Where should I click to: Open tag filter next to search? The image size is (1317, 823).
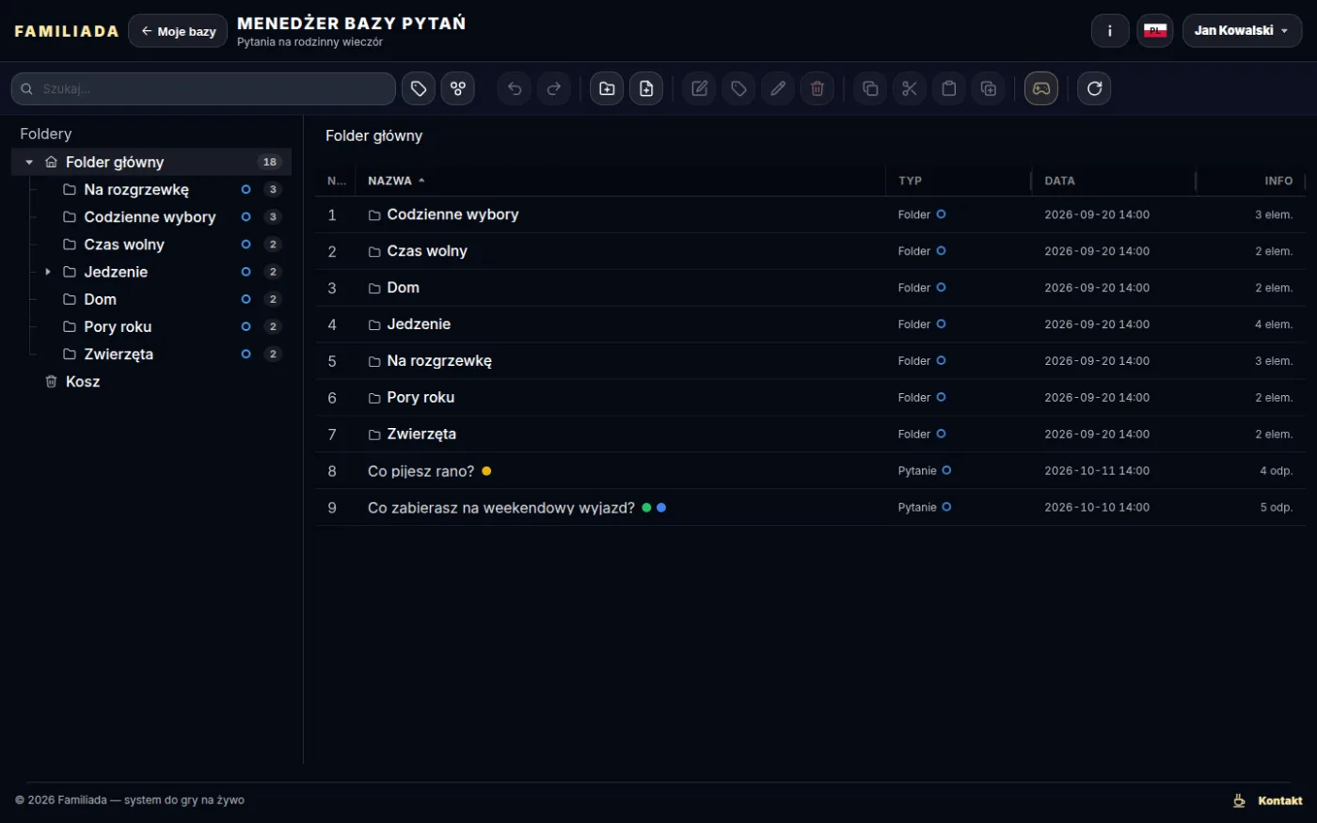click(419, 88)
